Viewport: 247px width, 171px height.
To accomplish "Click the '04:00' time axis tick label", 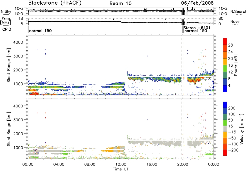I will pos(59,165).
